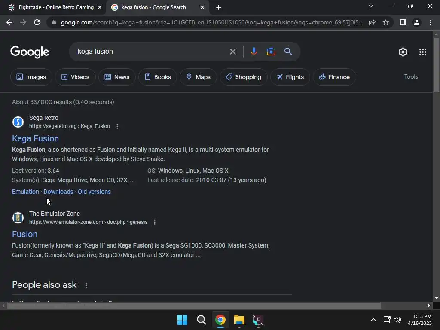The height and width of the screenshot is (330, 440).
Task: Open taskbar clock showing 1:13 PM
Action: point(420,320)
